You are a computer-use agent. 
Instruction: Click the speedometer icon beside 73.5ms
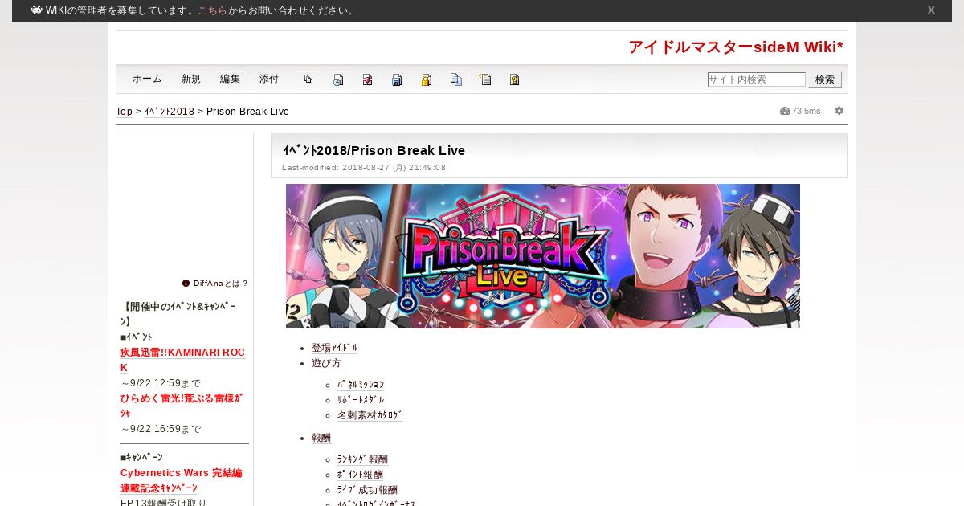point(785,111)
